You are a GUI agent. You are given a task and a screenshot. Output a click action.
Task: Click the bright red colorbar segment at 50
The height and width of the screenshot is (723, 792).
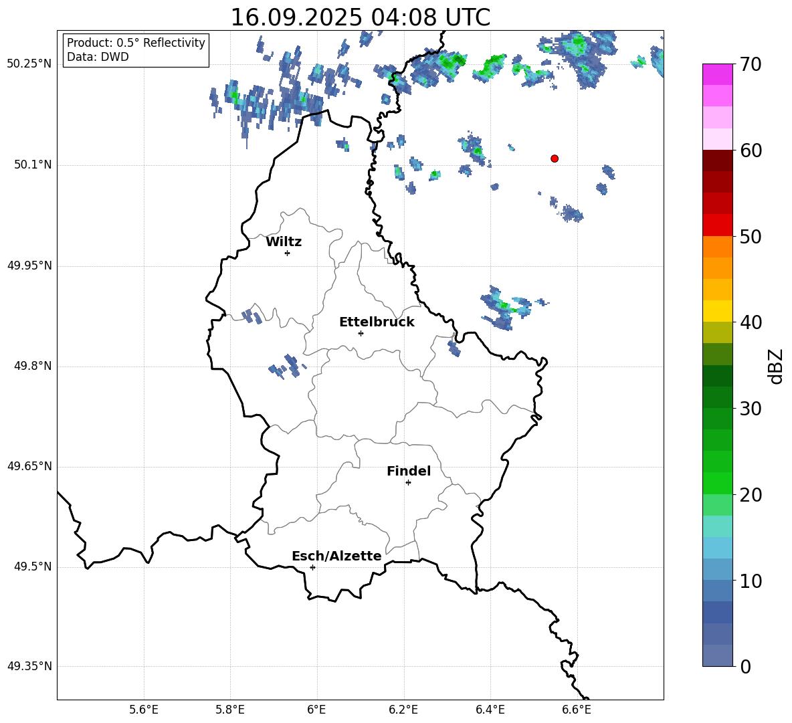tap(718, 225)
